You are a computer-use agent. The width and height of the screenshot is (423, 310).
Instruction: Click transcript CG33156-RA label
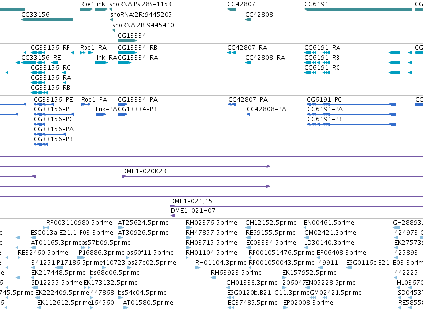[x=51, y=78]
